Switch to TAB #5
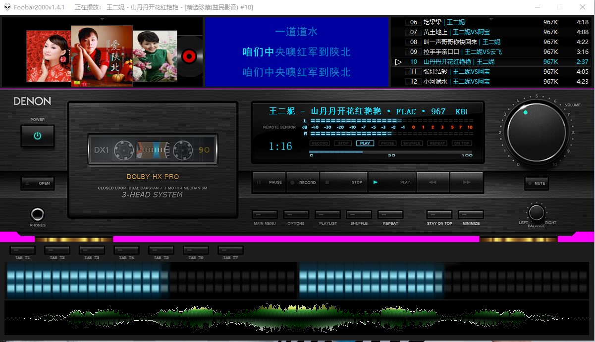 click(x=161, y=250)
